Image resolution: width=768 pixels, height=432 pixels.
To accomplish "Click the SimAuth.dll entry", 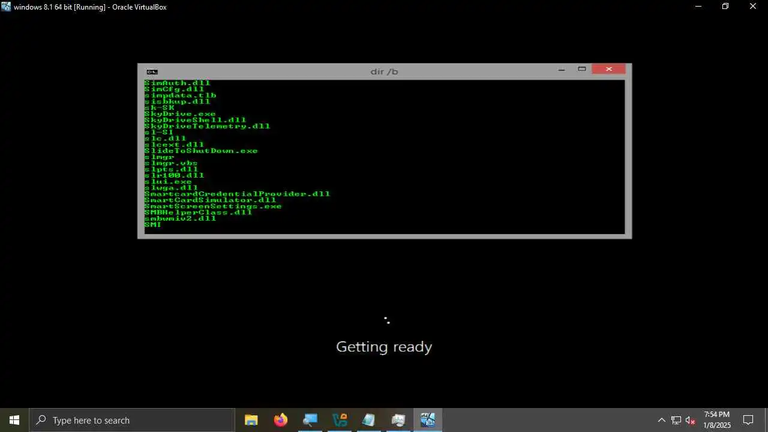I will tap(177, 83).
